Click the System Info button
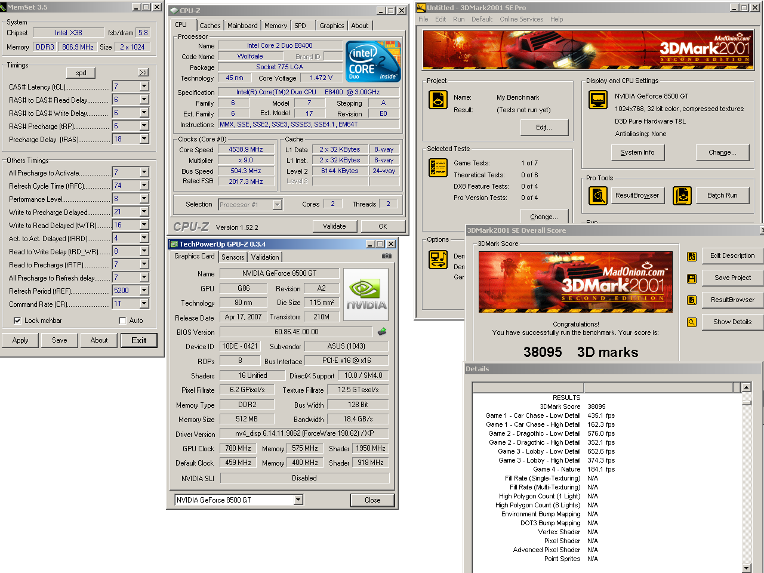 (x=637, y=152)
